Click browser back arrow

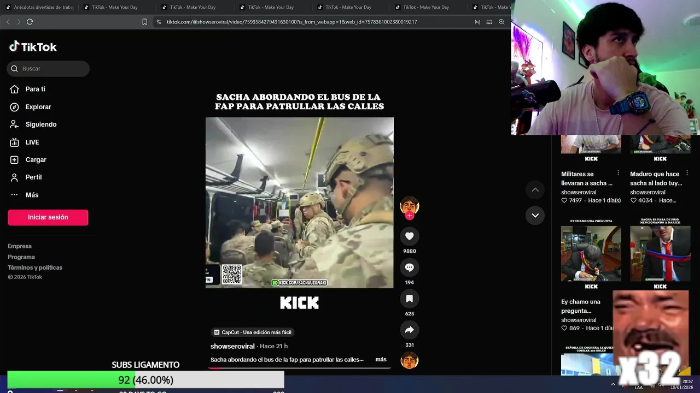tap(8, 22)
